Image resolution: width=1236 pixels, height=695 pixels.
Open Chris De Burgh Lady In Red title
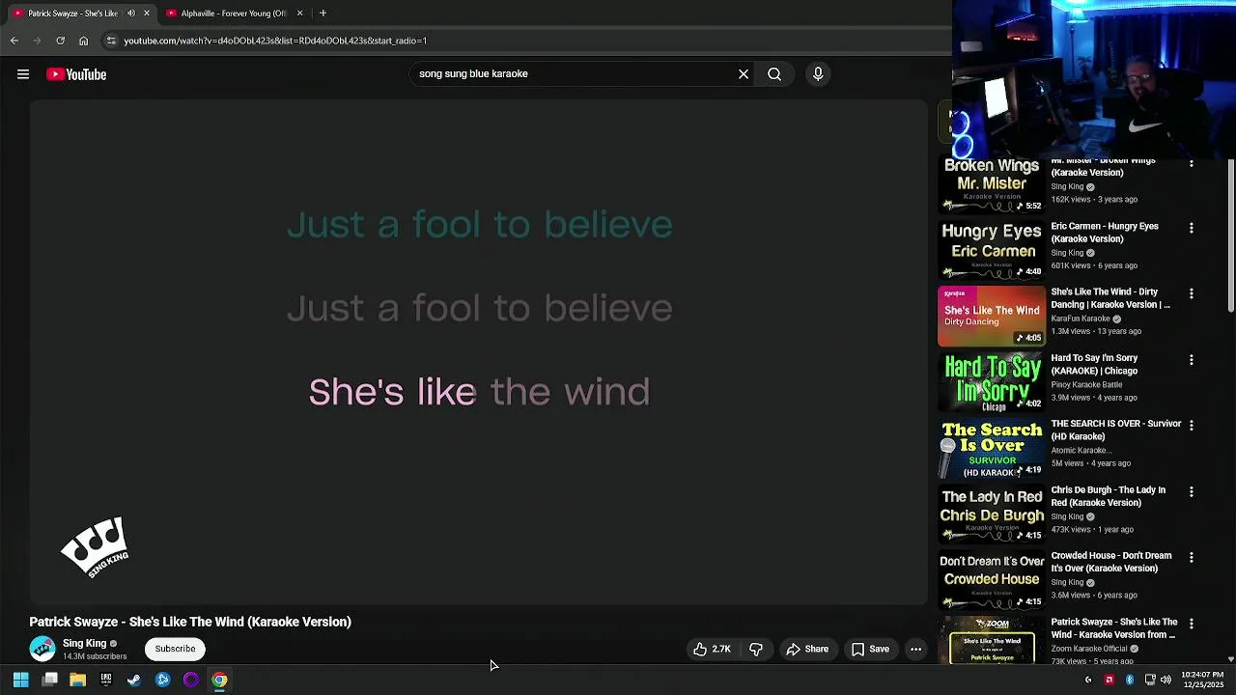(x=1109, y=496)
